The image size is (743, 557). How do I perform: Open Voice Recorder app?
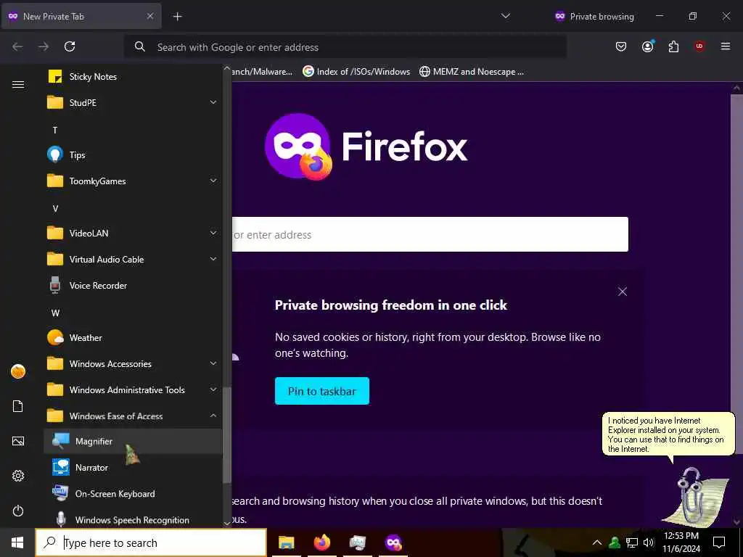click(x=133, y=286)
